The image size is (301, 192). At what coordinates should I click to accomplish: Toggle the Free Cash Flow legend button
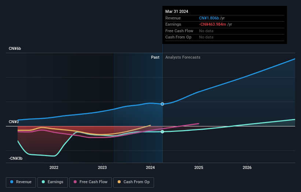[x=91, y=182]
